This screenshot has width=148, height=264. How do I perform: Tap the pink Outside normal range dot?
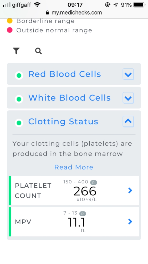[x=10, y=30]
